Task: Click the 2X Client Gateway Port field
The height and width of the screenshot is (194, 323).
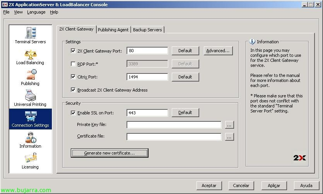Action: 147,51
